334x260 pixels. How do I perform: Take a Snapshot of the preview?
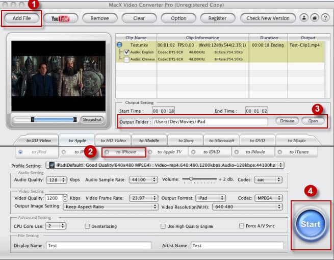click(92, 119)
